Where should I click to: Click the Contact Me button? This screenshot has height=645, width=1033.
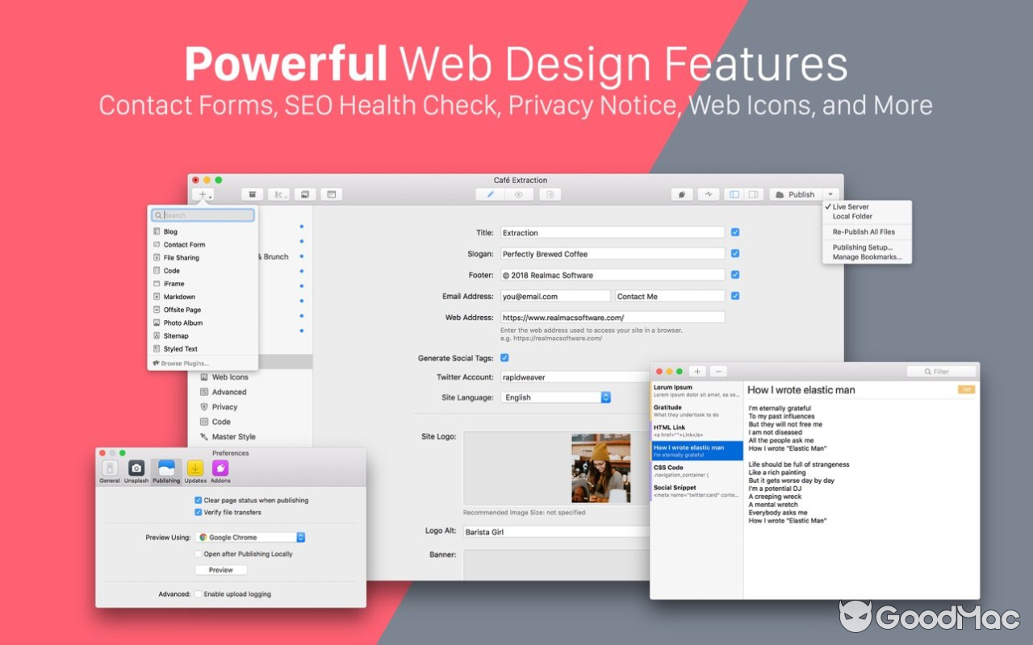click(x=670, y=295)
